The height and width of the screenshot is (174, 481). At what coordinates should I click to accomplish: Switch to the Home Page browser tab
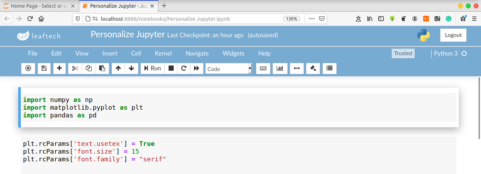39,6
